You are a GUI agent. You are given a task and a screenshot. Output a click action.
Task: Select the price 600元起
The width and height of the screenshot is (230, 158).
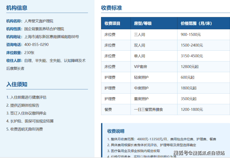click(187, 77)
